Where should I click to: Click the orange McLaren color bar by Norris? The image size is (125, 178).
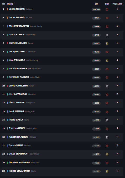(7, 9)
